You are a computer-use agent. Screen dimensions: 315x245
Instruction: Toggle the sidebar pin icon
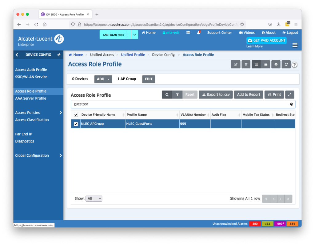[59, 55]
